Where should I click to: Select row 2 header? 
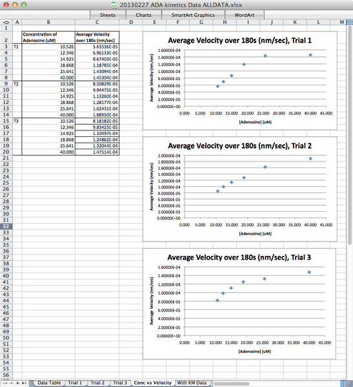tap(6, 37)
